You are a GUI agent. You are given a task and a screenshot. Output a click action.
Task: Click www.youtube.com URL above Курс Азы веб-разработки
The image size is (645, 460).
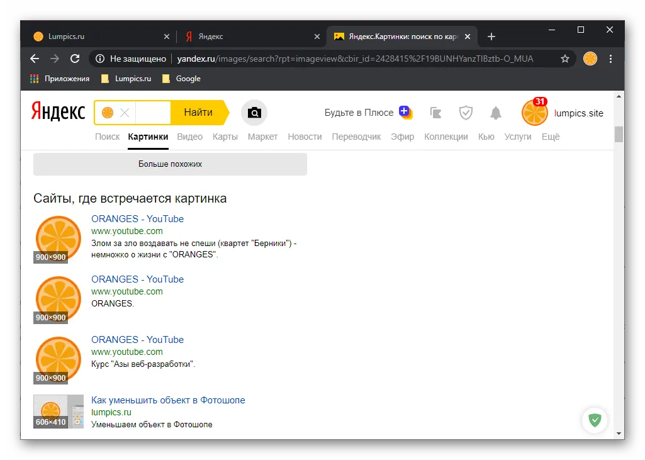tap(126, 352)
